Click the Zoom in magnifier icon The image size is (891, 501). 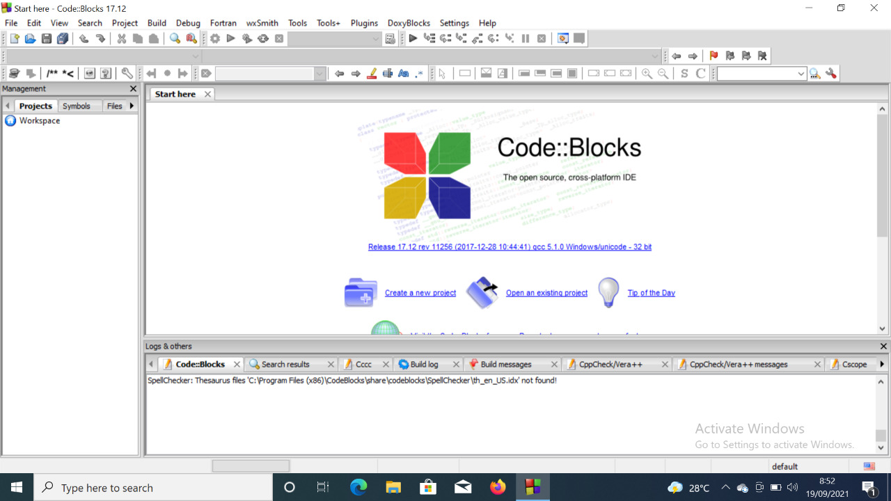647,74
